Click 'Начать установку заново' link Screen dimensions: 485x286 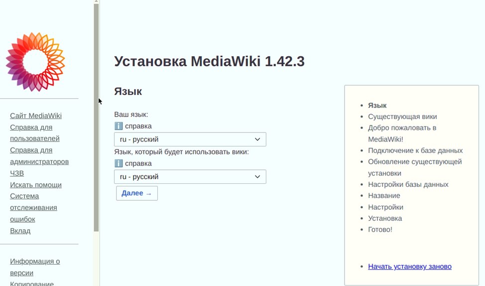(409, 267)
